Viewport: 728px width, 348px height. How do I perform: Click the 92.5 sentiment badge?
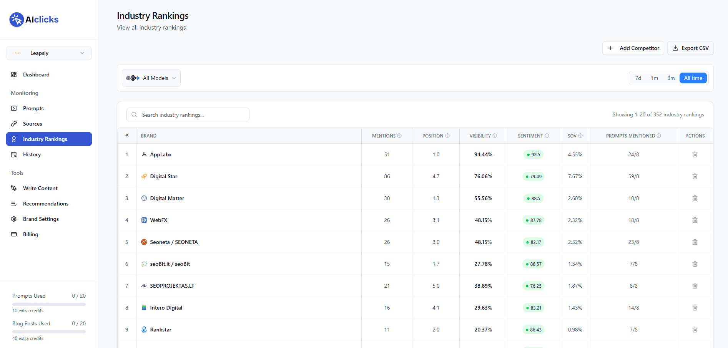coord(533,154)
